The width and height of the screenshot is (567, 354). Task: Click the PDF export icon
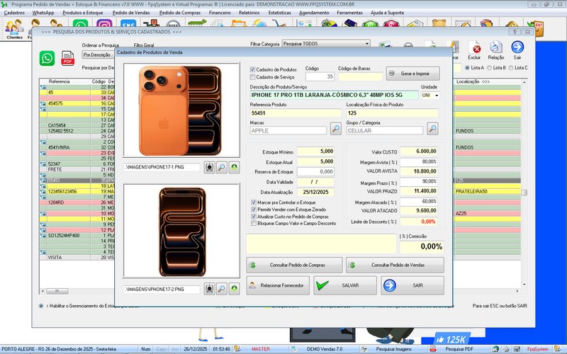pyautogui.click(x=68, y=59)
